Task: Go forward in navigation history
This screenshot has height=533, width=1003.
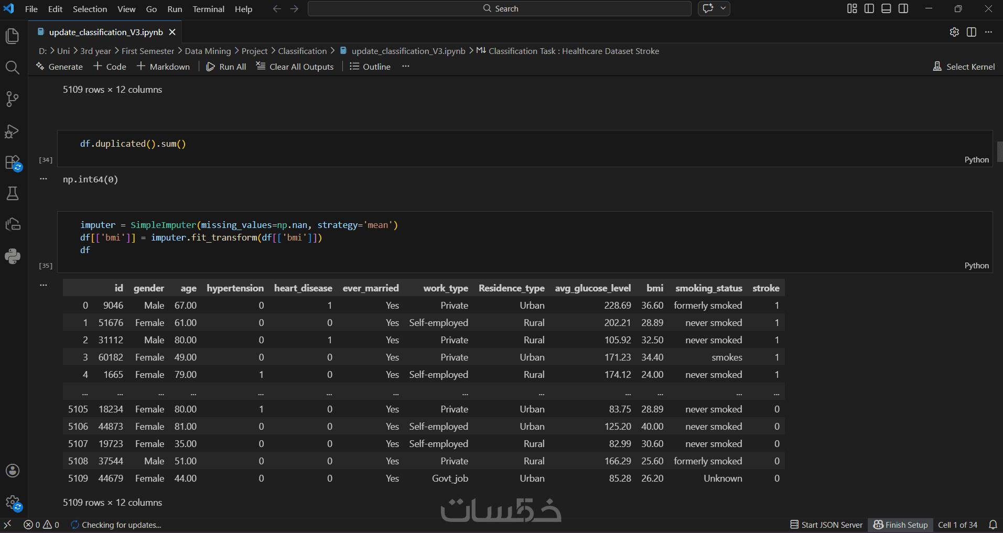Action: point(294,9)
